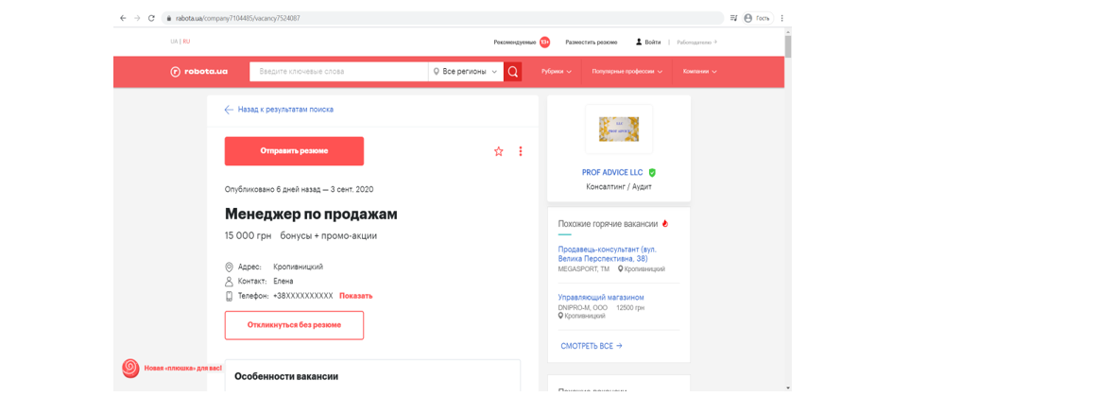The width and height of the screenshot is (1098, 414).
Task: Click the pink promo swirl icon
Action: pos(131,368)
